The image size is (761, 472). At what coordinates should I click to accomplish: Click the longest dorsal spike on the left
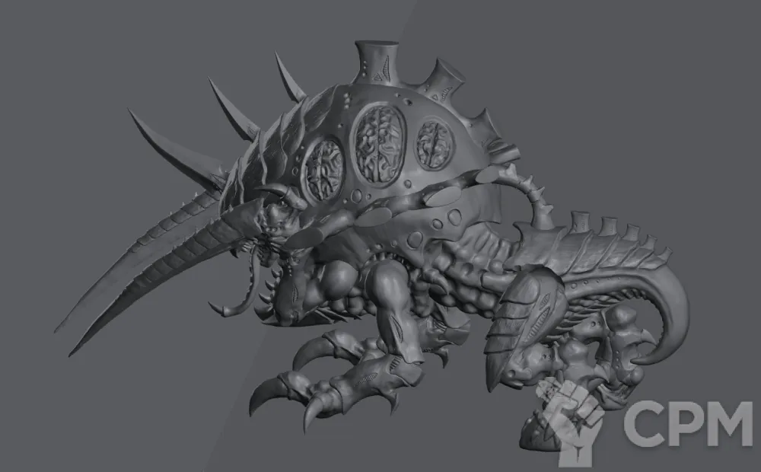[171, 143]
